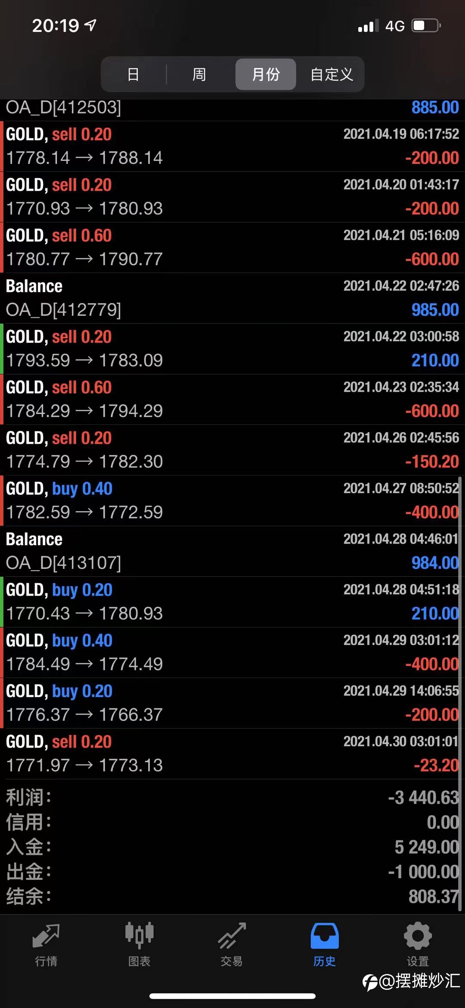Tap the 信用 credit value 0.00

pos(443,822)
